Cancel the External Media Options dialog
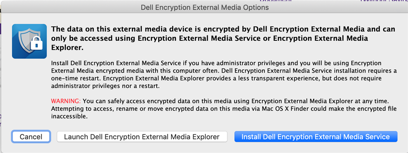Viewport: 408px width, 153px height. coord(31,137)
